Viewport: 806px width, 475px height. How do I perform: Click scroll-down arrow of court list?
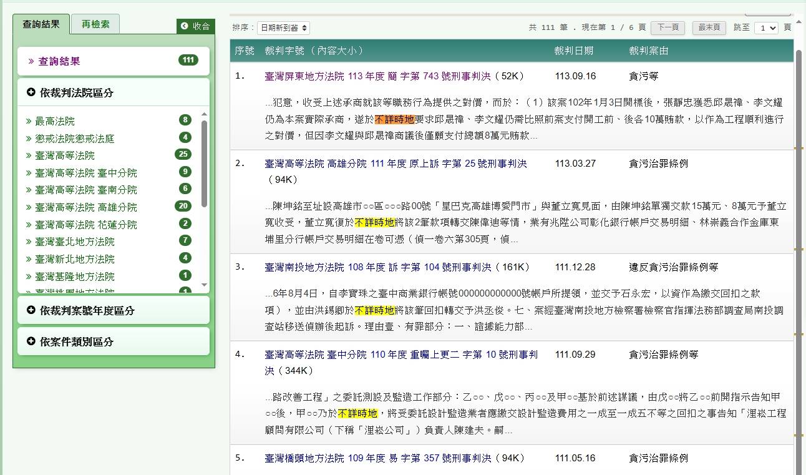204,285
